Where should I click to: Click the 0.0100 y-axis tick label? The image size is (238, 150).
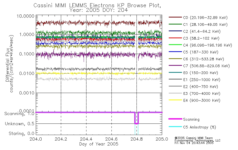(27, 73)
